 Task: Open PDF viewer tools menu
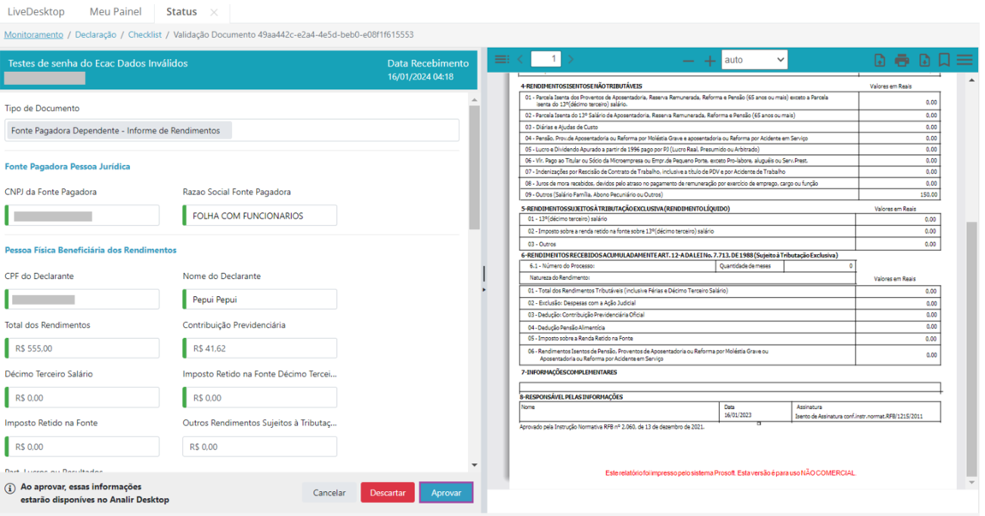pos(965,60)
